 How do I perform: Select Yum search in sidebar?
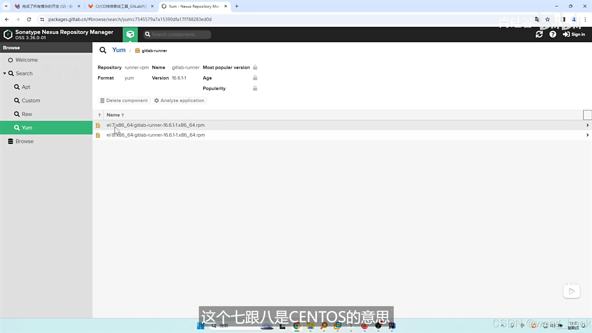[x=46, y=128]
